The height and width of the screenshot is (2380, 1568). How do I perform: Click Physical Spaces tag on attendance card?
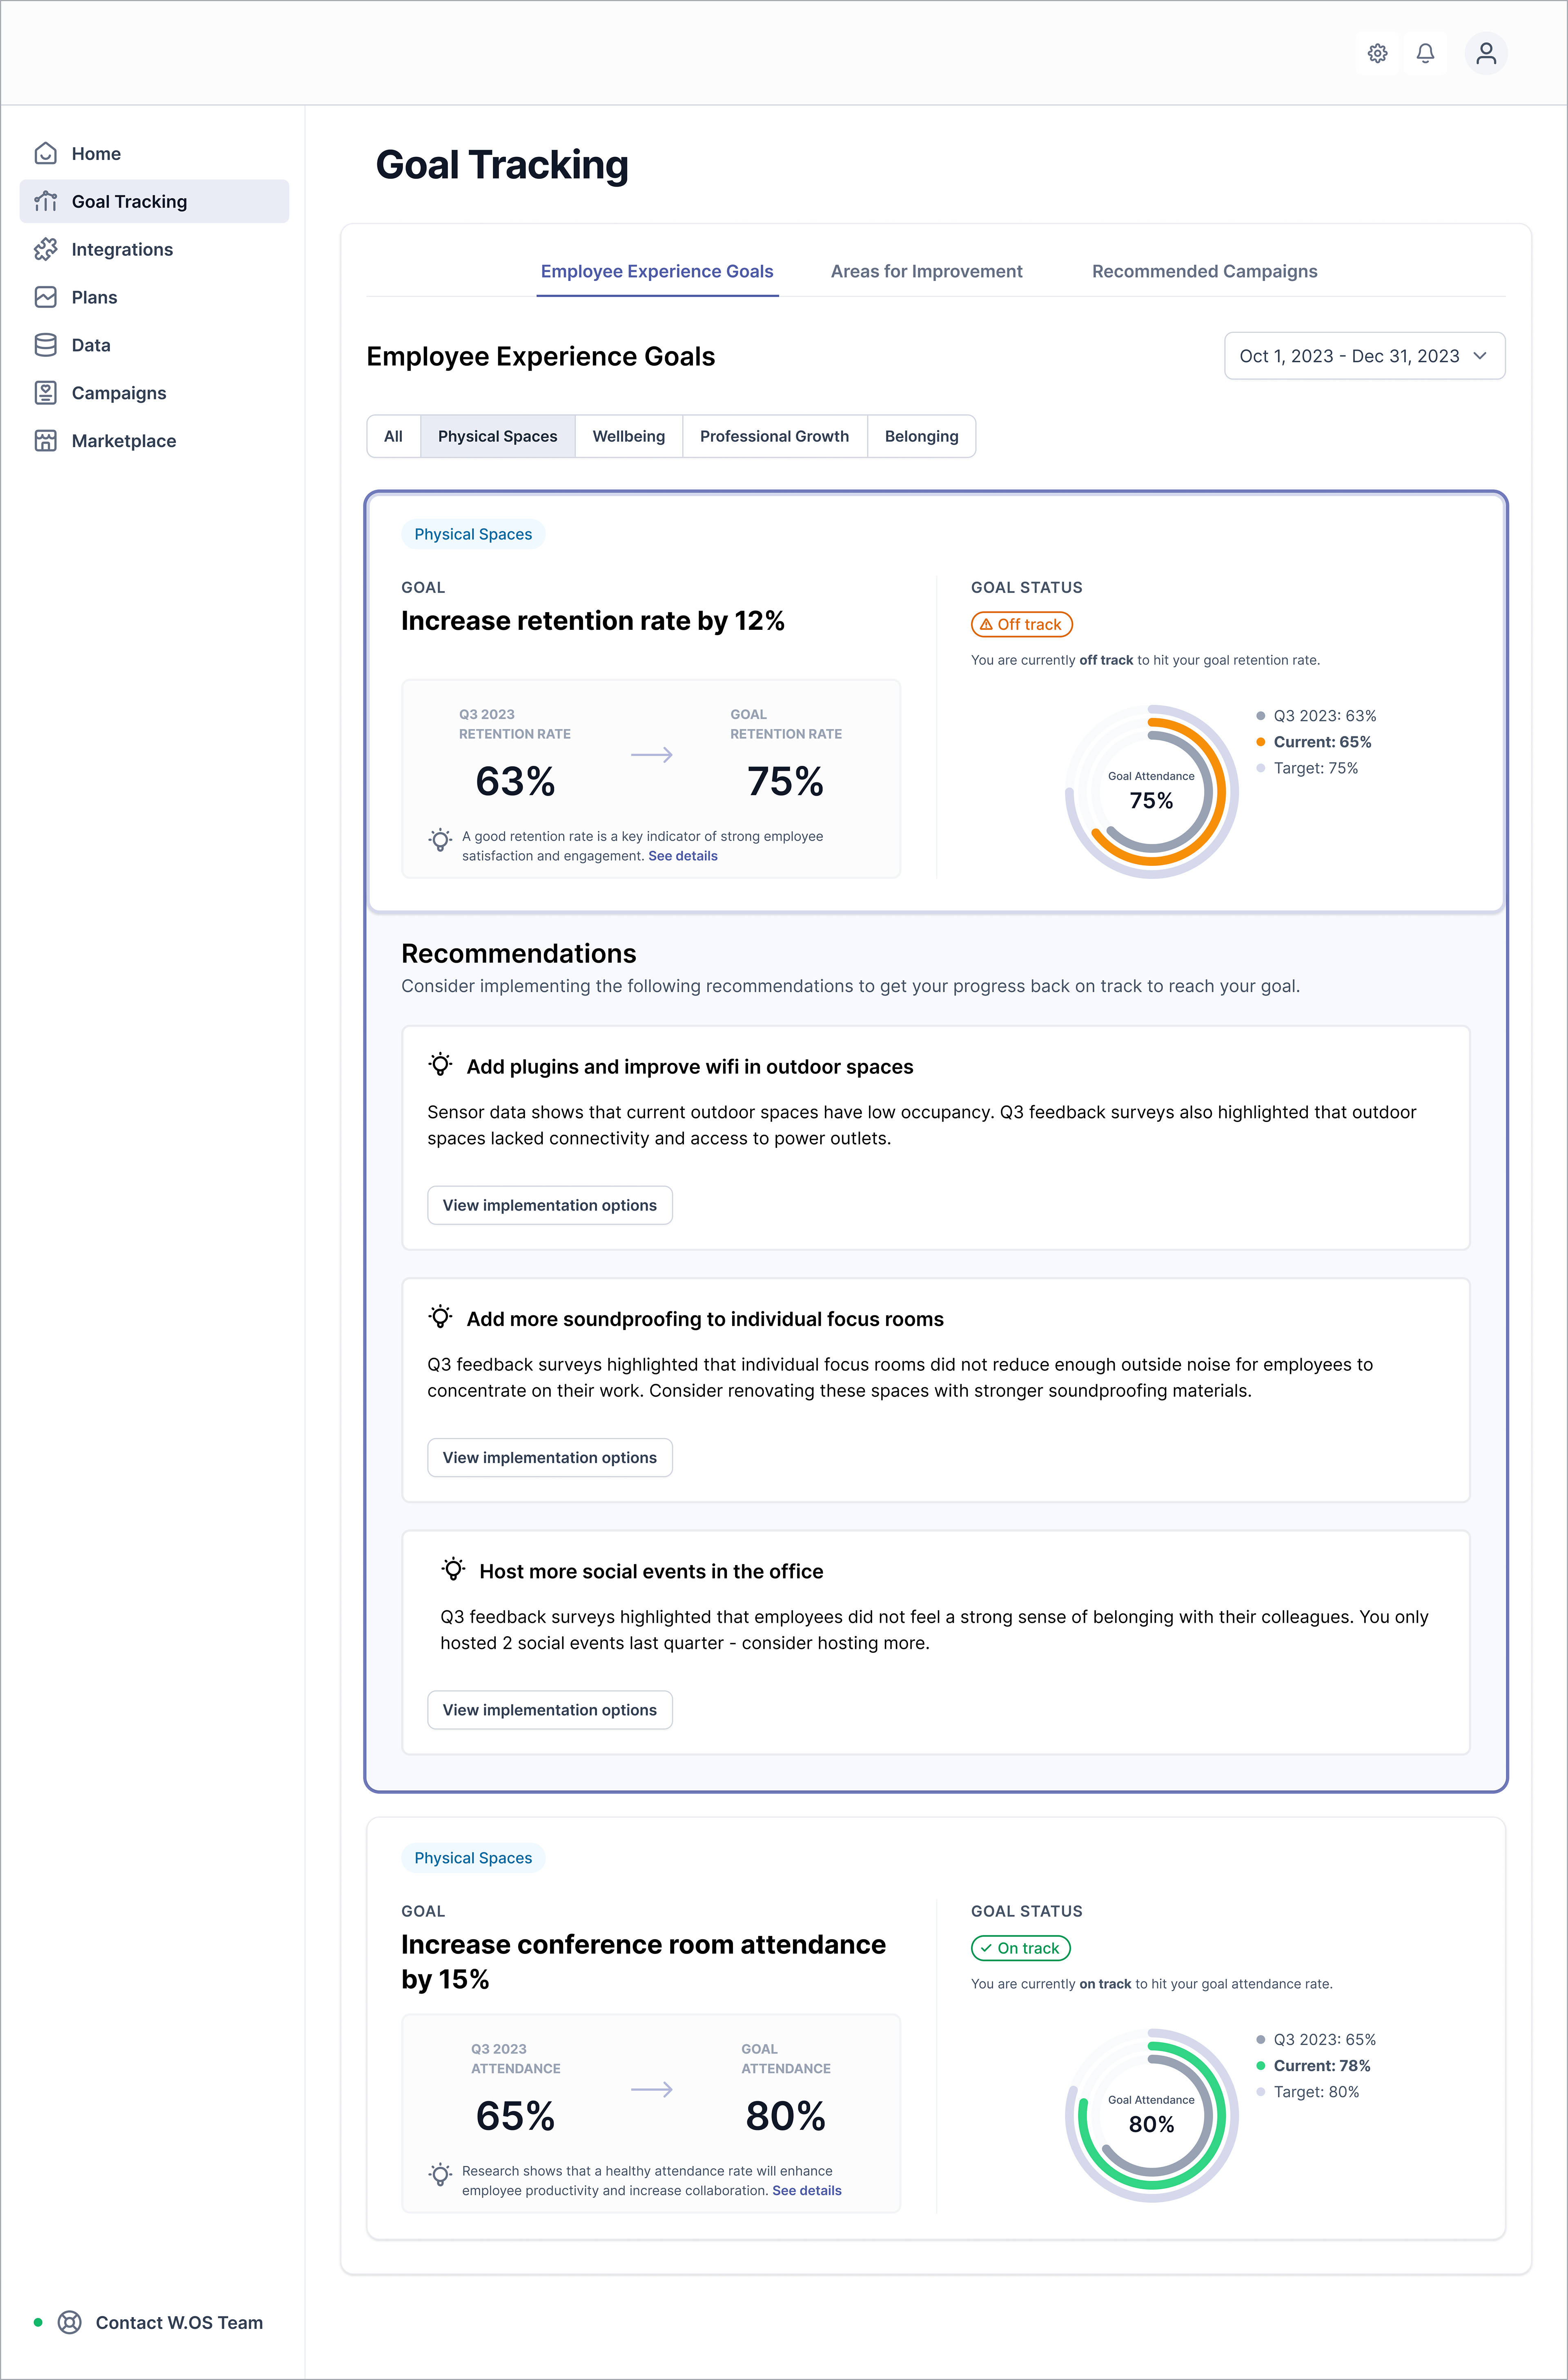coord(473,1858)
